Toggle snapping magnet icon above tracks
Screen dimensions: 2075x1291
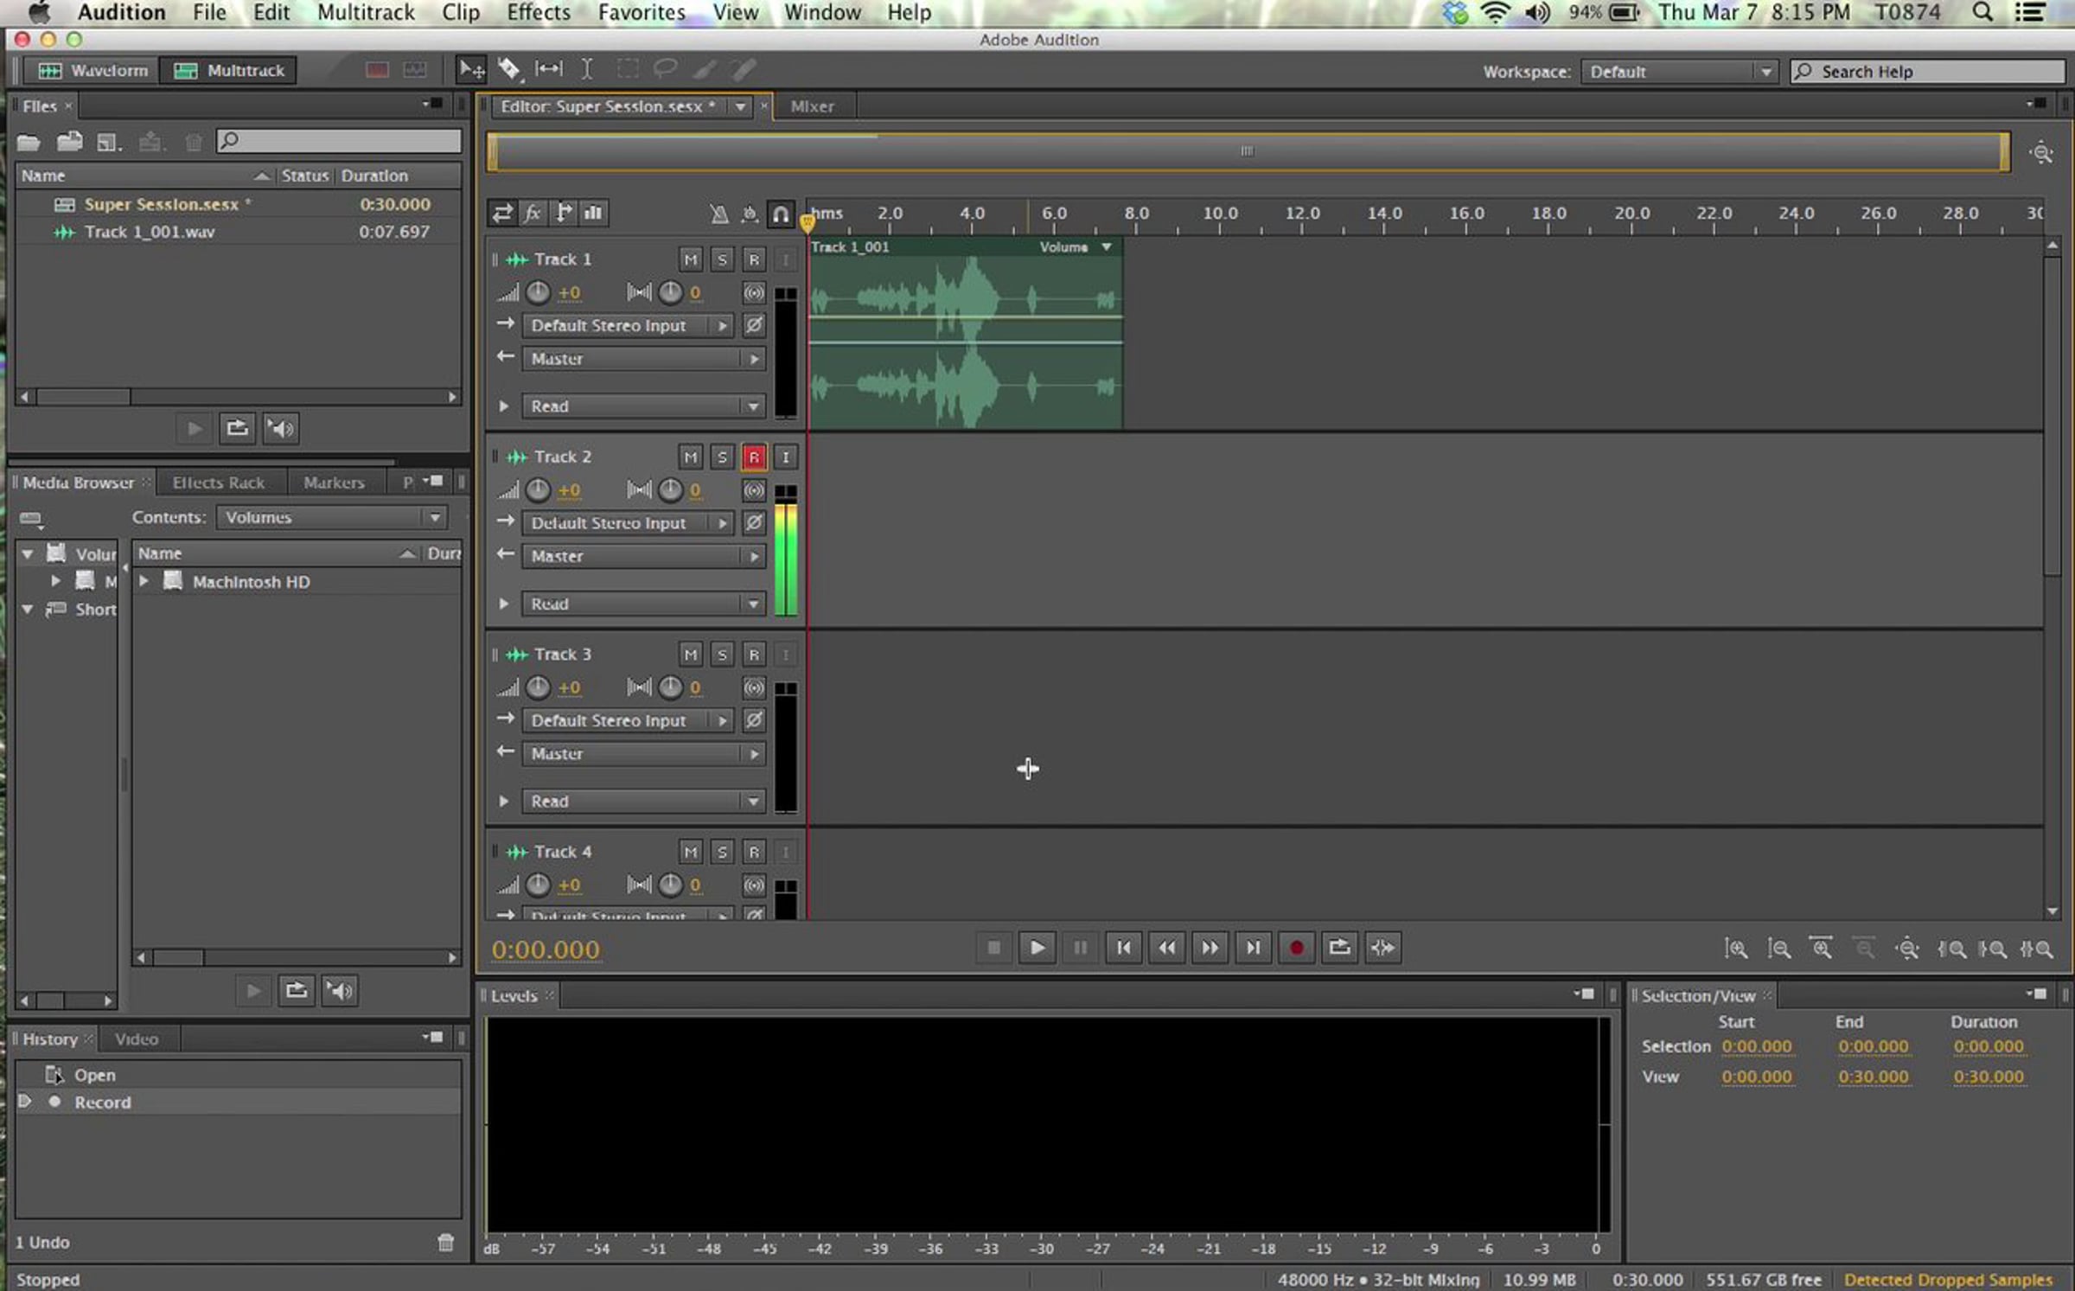coord(780,214)
